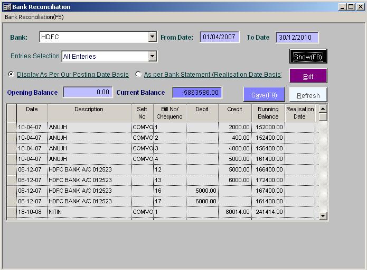
Task: Select As per Bank Statement radio option
Action: [x=139, y=75]
